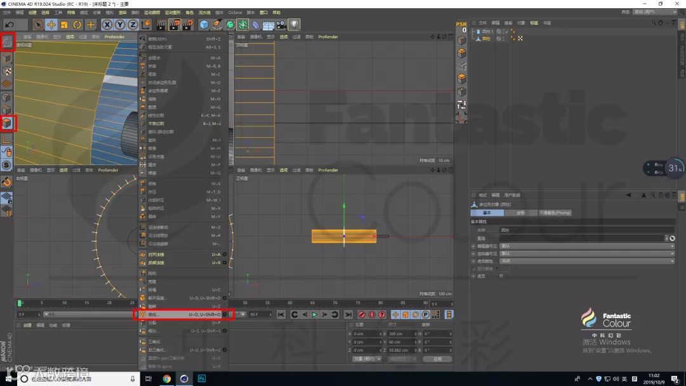Open the 平滑着色(Phong) tab
This screenshot has width=686, height=386.
click(x=555, y=213)
